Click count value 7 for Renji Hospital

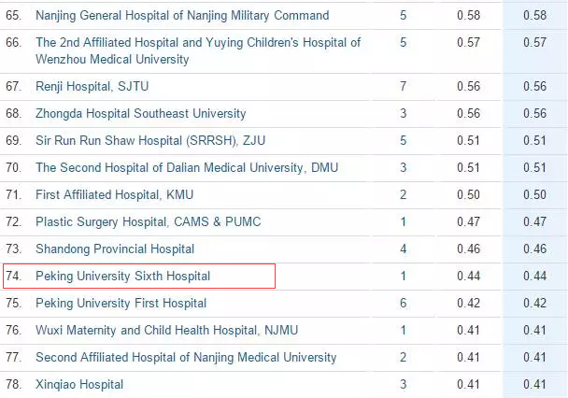(404, 86)
